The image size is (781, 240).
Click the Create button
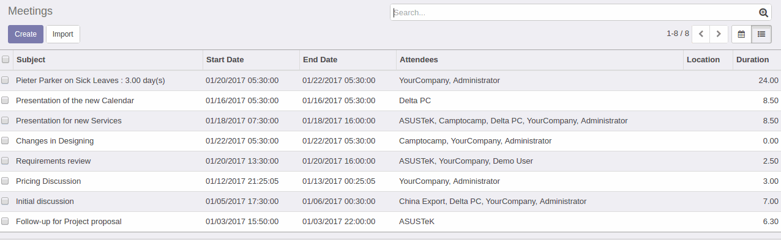(x=26, y=34)
